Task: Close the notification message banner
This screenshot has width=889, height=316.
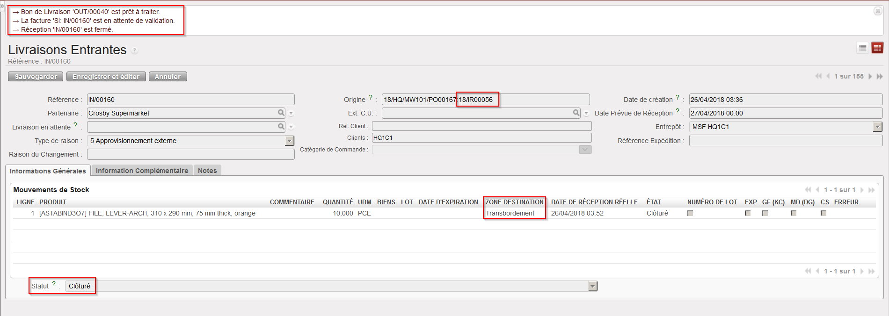Action: [878, 11]
